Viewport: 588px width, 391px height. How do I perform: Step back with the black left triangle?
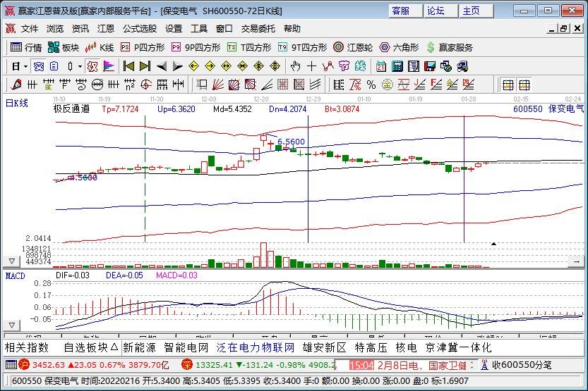click(162, 66)
